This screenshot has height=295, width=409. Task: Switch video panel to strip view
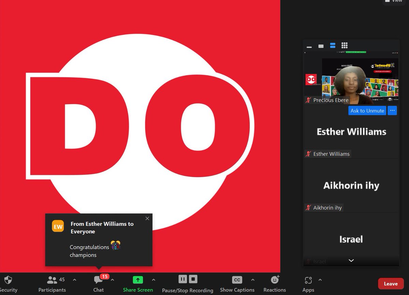[x=333, y=46]
